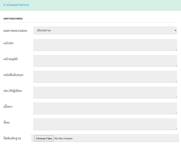The image size is (181, 146).
Task: Click the หน้าปก field label
Action: 8,43
